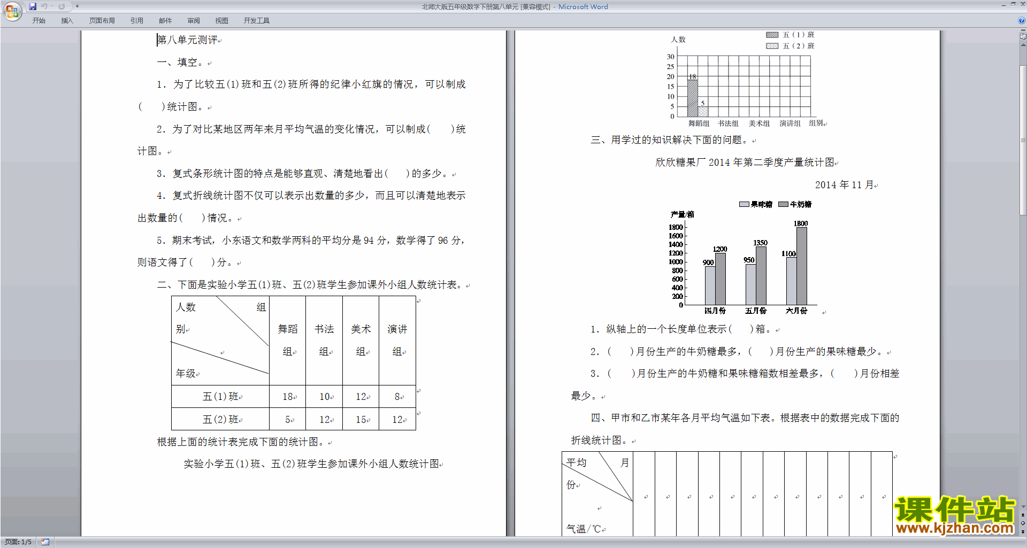The height and width of the screenshot is (548, 1027).
Task: Select the 邮件 ribbon tab
Action: pos(165,21)
